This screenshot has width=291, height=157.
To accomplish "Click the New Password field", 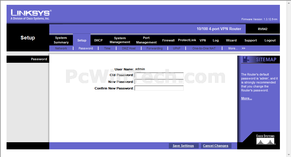I will point(159,82).
